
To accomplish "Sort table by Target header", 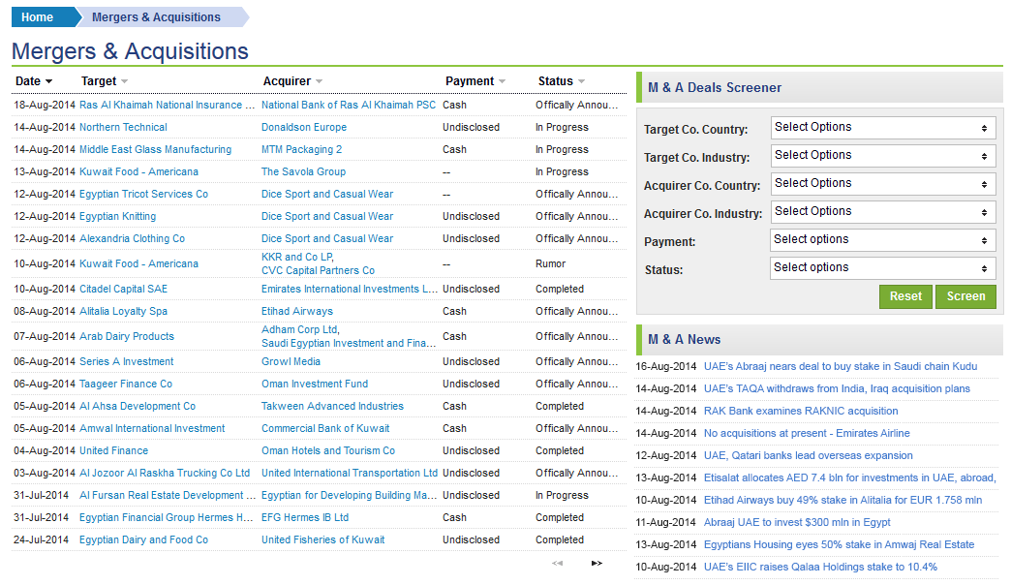I will click(x=99, y=81).
